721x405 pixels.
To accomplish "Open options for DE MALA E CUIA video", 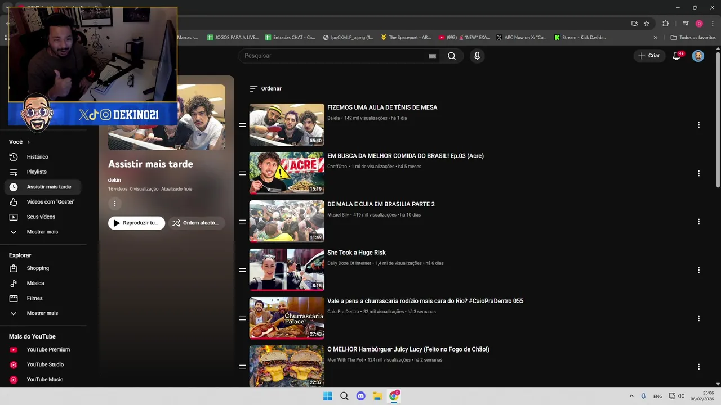I will click(698, 222).
